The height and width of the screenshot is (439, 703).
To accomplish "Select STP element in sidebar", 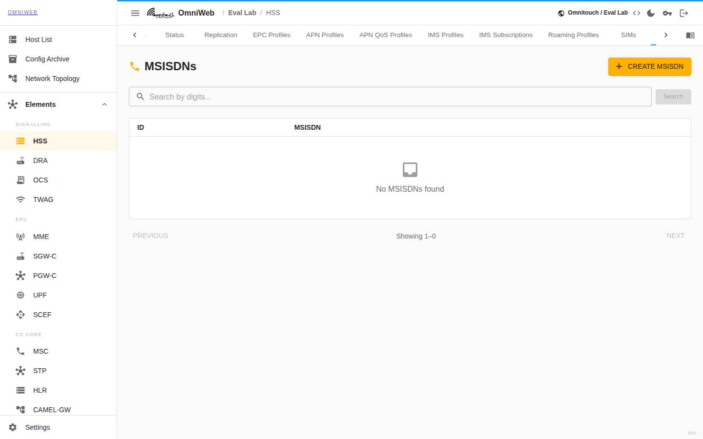I will click(x=59, y=371).
